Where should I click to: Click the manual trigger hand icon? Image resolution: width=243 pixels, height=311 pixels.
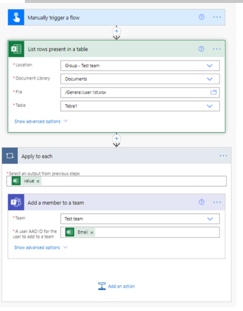point(16,17)
